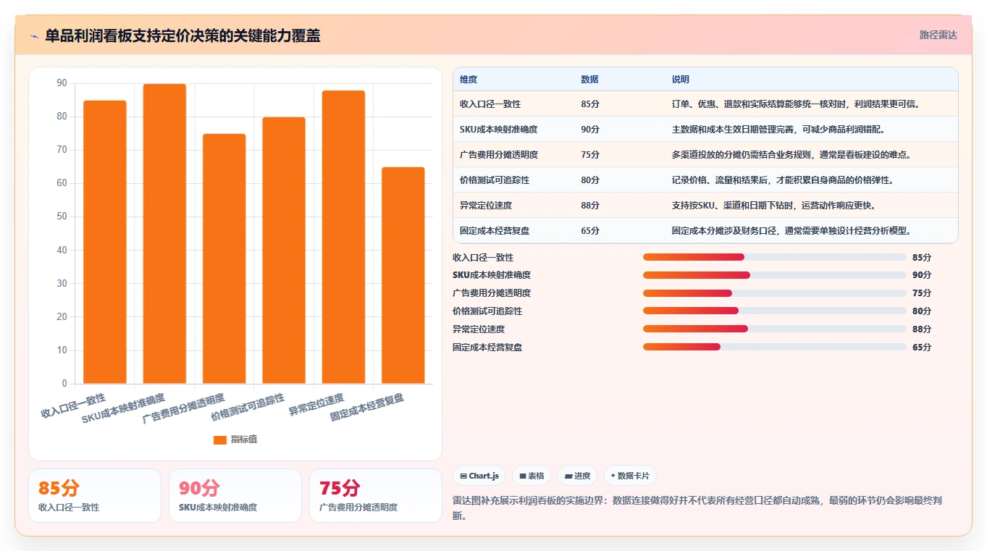
Task: Click the 数据 column header in the table
Action: click(589, 80)
